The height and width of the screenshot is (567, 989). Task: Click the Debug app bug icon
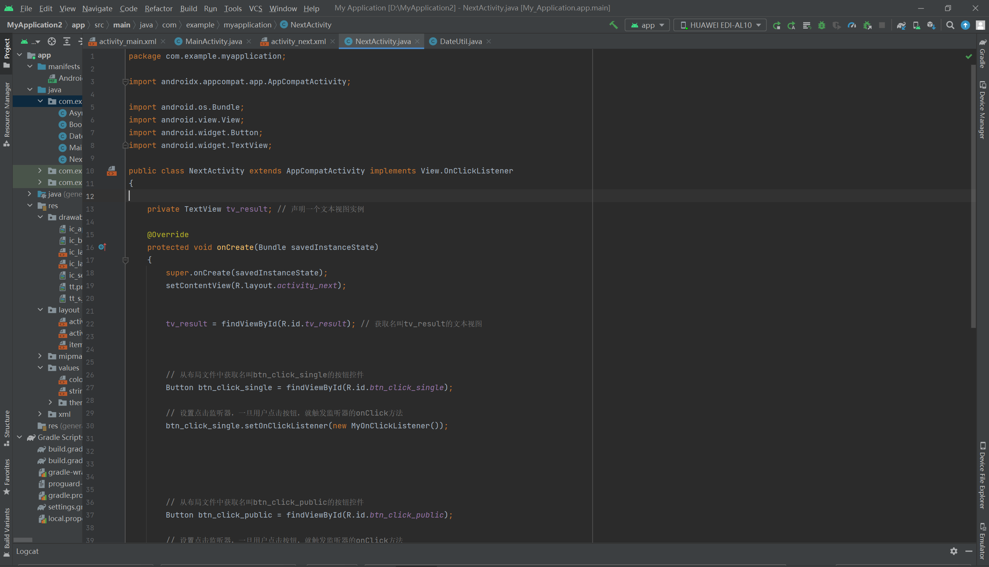[x=821, y=25]
